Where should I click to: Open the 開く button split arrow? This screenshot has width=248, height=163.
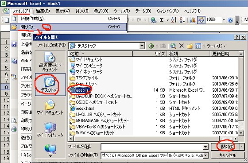pyautogui.click(x=242, y=147)
